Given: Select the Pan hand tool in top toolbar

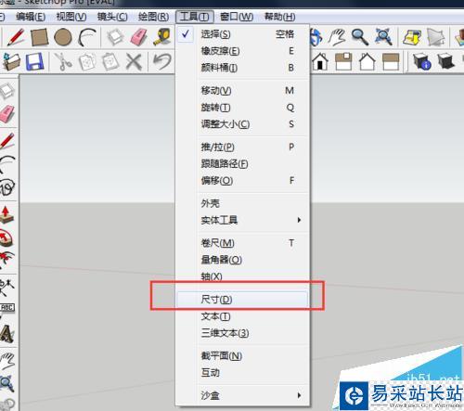Looking at the screenshot, I should click(337, 37).
